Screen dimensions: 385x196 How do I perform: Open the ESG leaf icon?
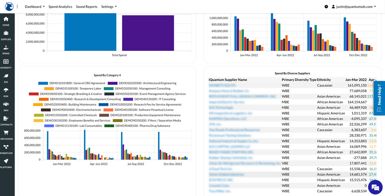point(6,78)
